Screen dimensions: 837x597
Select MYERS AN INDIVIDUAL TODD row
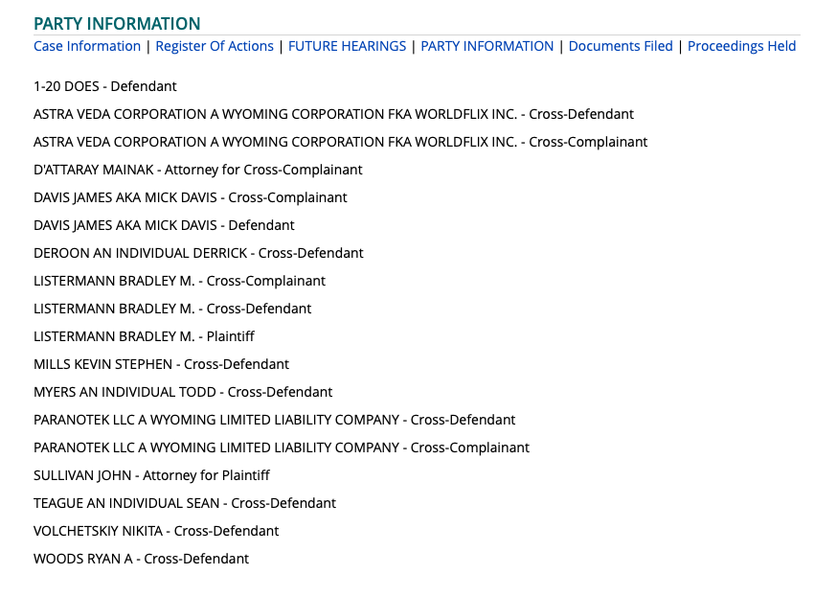tap(183, 392)
